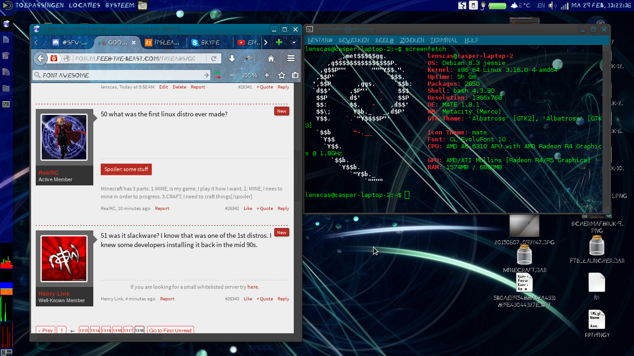Click Go to First Unread button
Screen dimensions: 634x356
point(170,331)
